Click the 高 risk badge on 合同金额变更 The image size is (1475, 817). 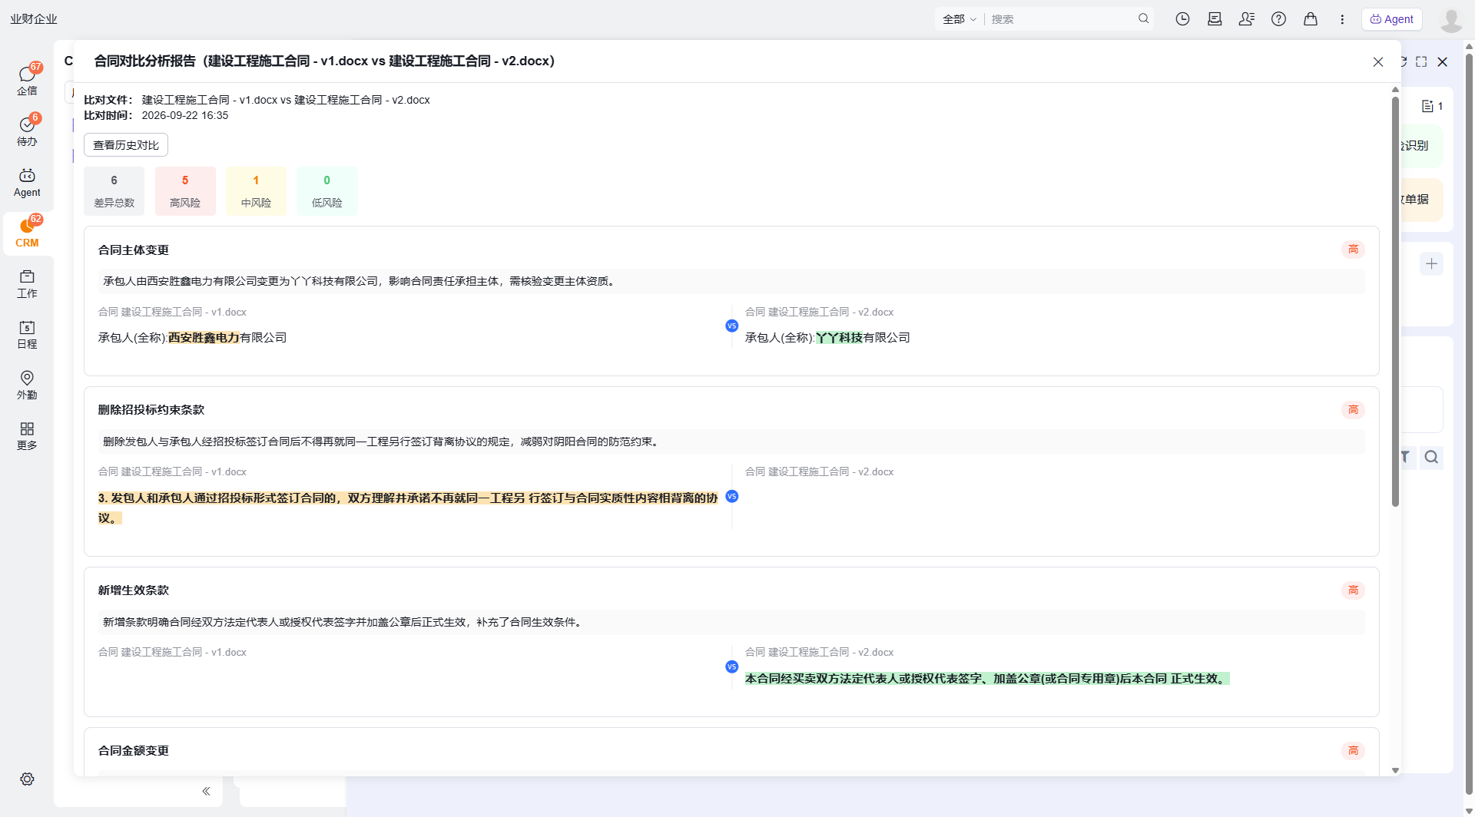coord(1353,751)
